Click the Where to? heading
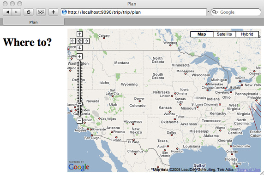Viewport: 264px width, 175px height. click(27, 42)
